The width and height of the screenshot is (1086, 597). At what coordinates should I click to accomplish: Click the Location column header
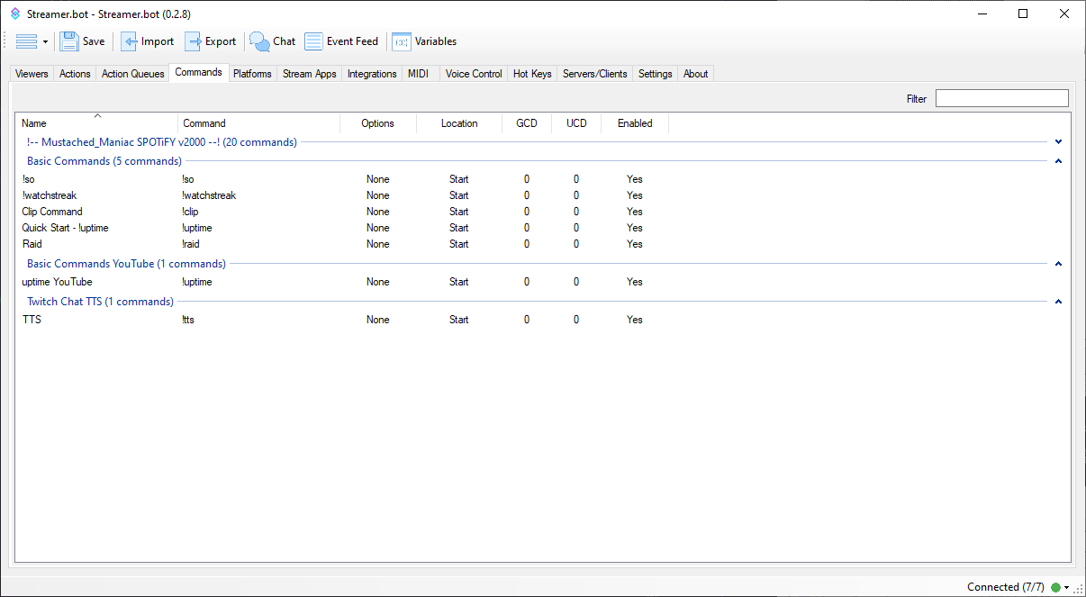[x=459, y=123]
